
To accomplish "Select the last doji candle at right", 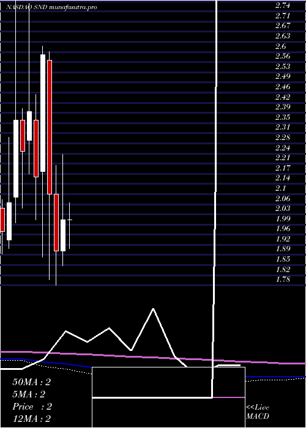I will (x=70, y=220).
